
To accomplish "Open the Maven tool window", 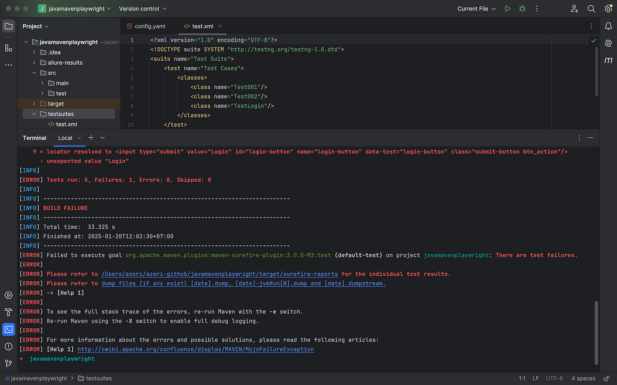I will pos(608,60).
